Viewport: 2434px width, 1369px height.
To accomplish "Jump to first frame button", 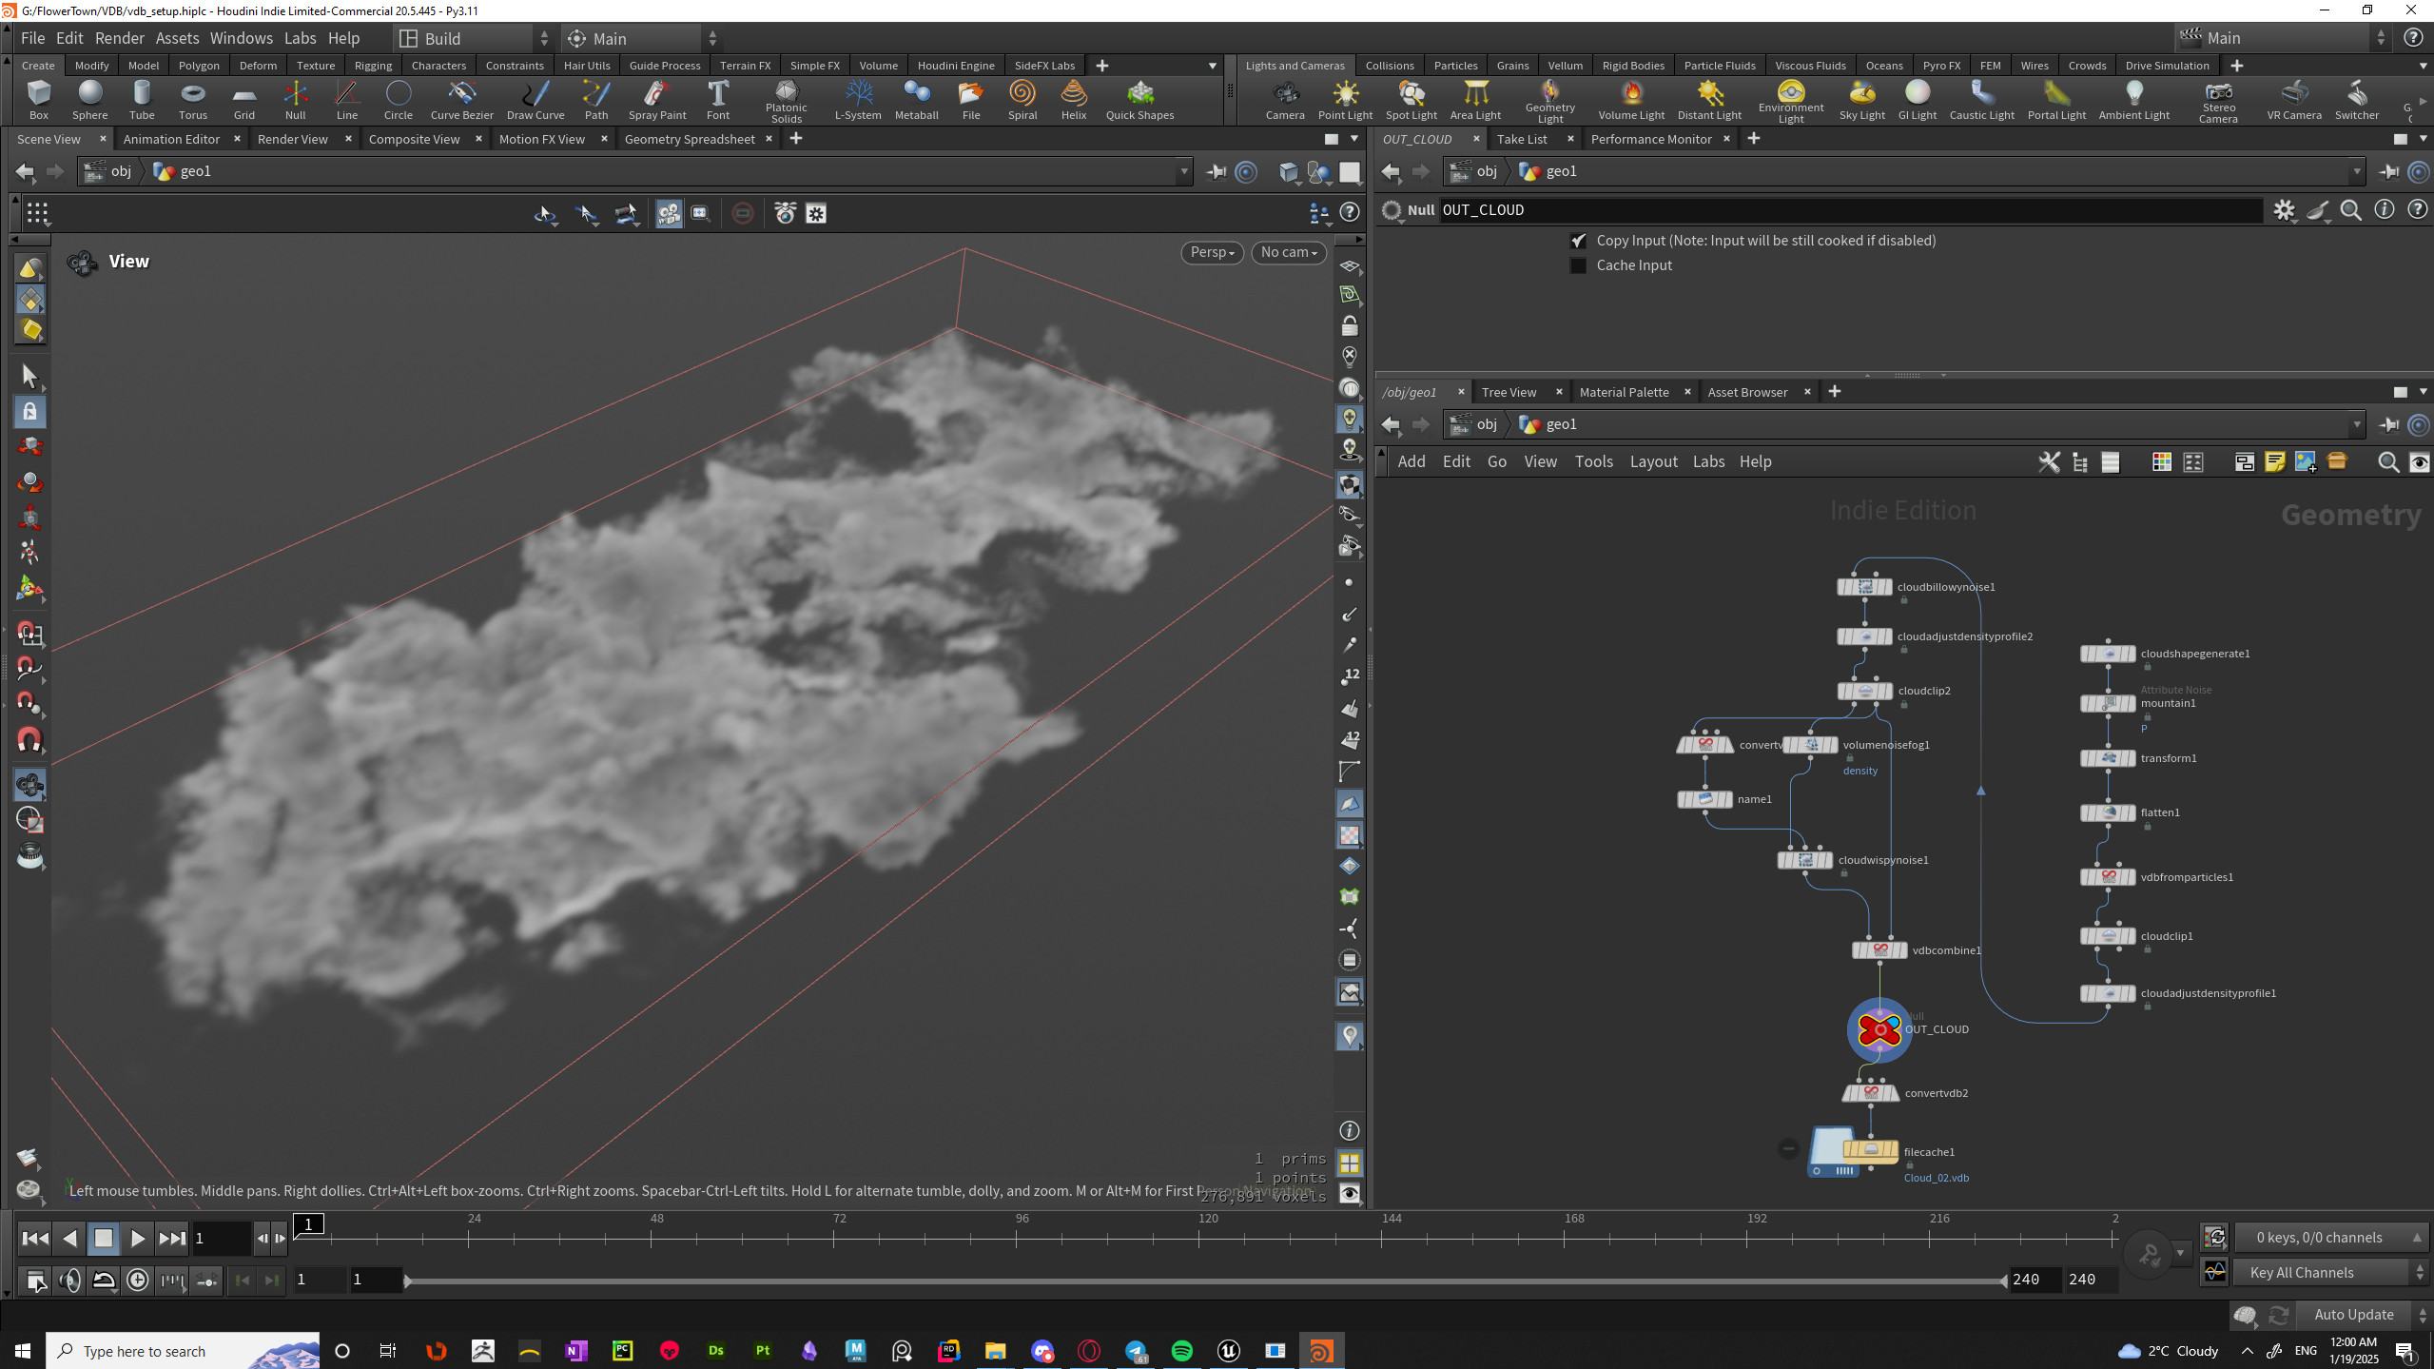I will (35, 1238).
